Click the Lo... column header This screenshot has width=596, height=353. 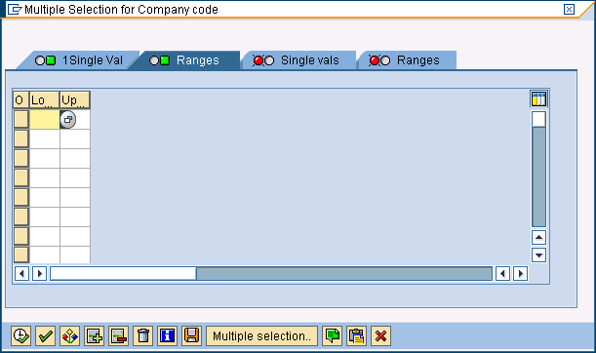(45, 99)
